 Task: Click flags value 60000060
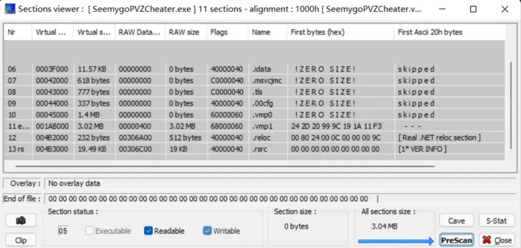[x=227, y=115]
